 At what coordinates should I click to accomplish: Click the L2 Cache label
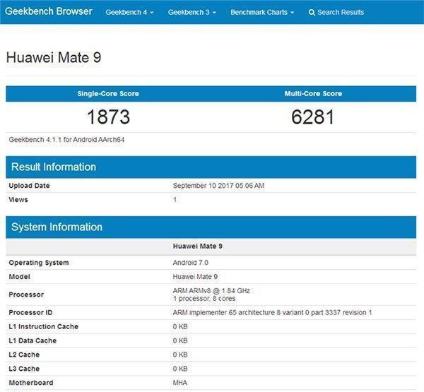click(x=24, y=355)
